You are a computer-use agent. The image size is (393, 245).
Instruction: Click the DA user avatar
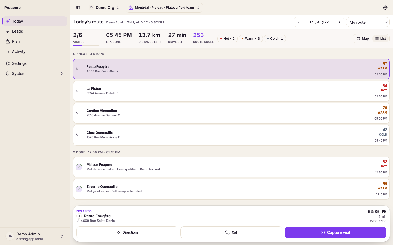click(x=10, y=236)
